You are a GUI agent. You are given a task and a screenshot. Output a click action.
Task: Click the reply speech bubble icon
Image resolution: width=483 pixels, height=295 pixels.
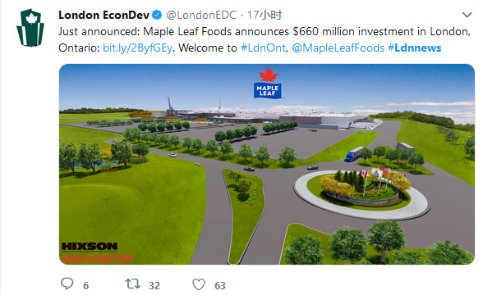[67, 284]
